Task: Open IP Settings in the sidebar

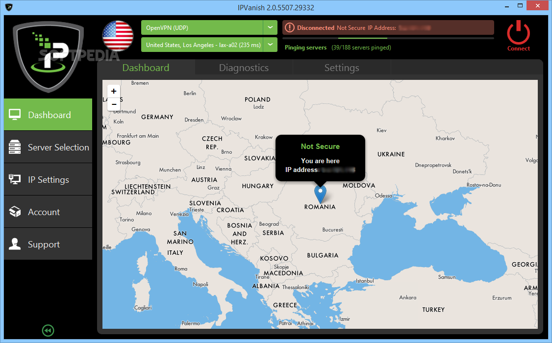Action: point(48,179)
